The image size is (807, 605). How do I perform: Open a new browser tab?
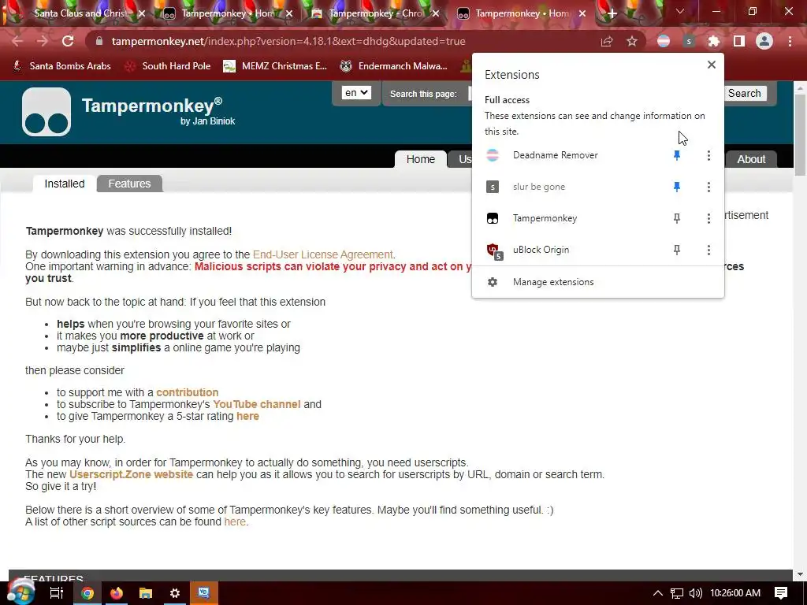click(612, 13)
